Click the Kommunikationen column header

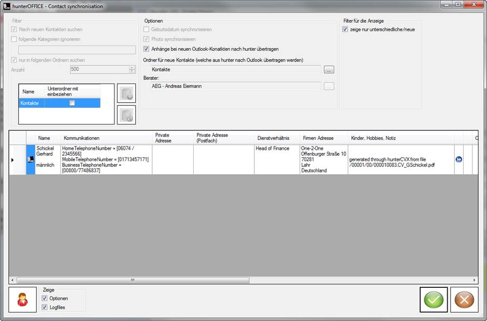pos(81,138)
